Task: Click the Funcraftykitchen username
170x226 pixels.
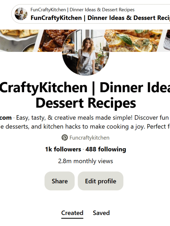Action: tap(89, 138)
